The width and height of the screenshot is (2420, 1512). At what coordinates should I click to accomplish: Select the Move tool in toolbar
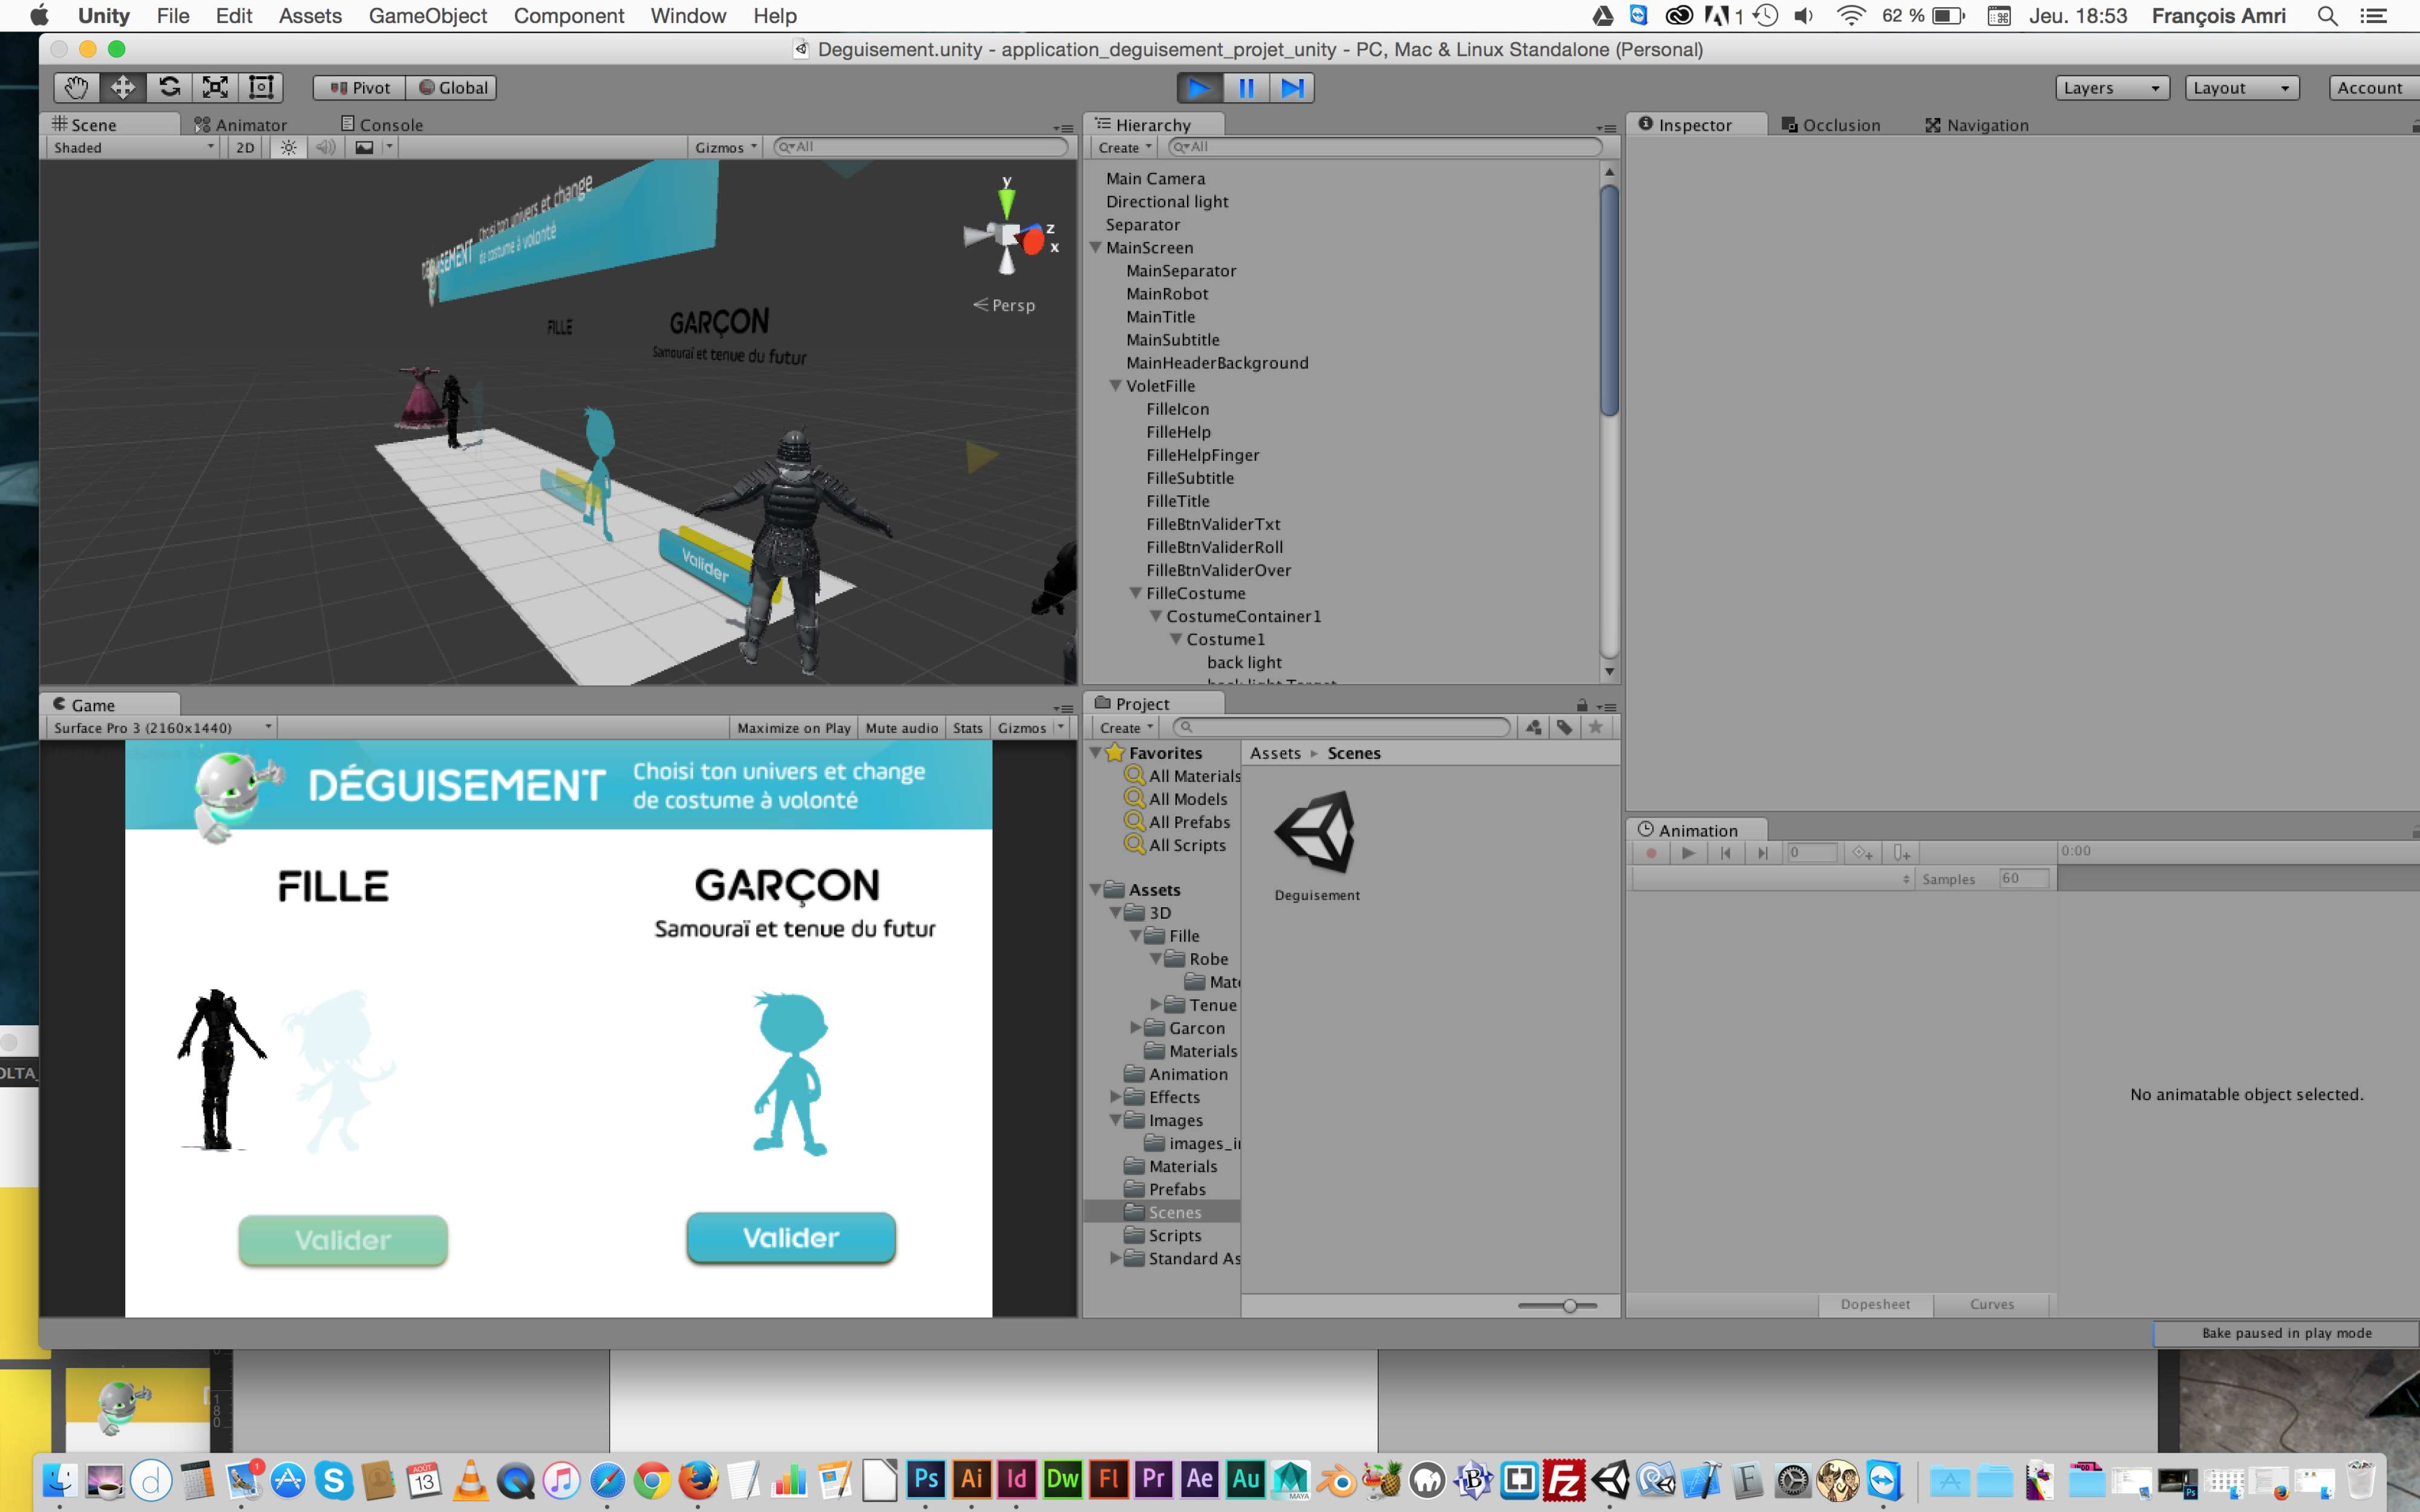(122, 88)
